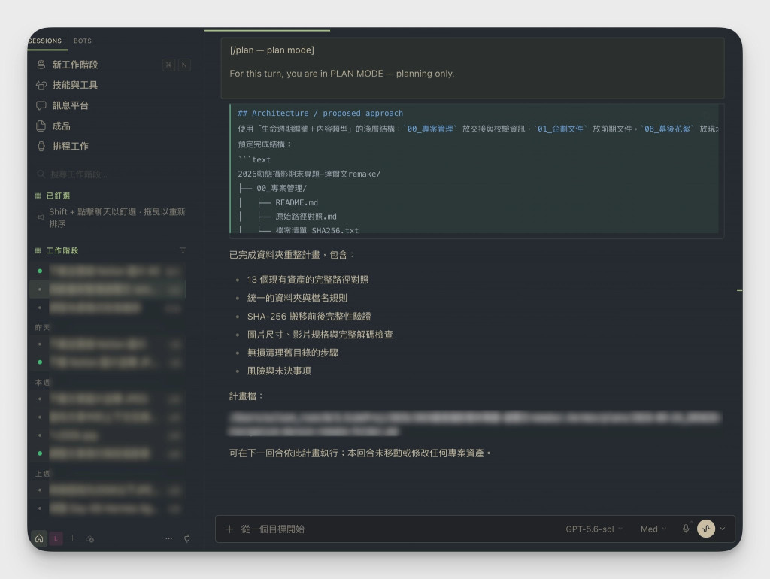
Task: Focus the 搜尋工作階段 search field
Action: 112,174
